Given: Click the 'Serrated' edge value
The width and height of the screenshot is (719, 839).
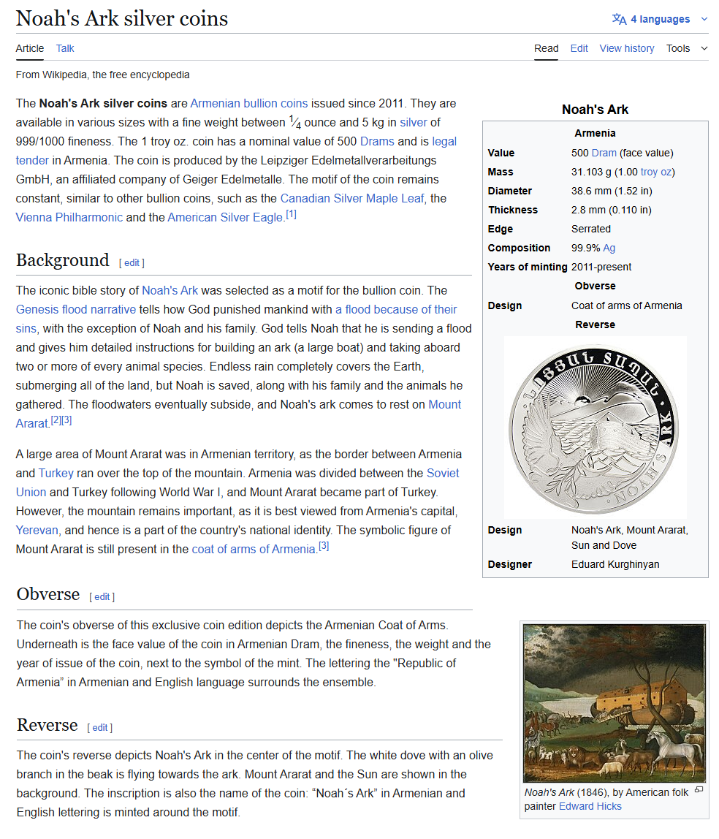Looking at the screenshot, I should point(590,229).
